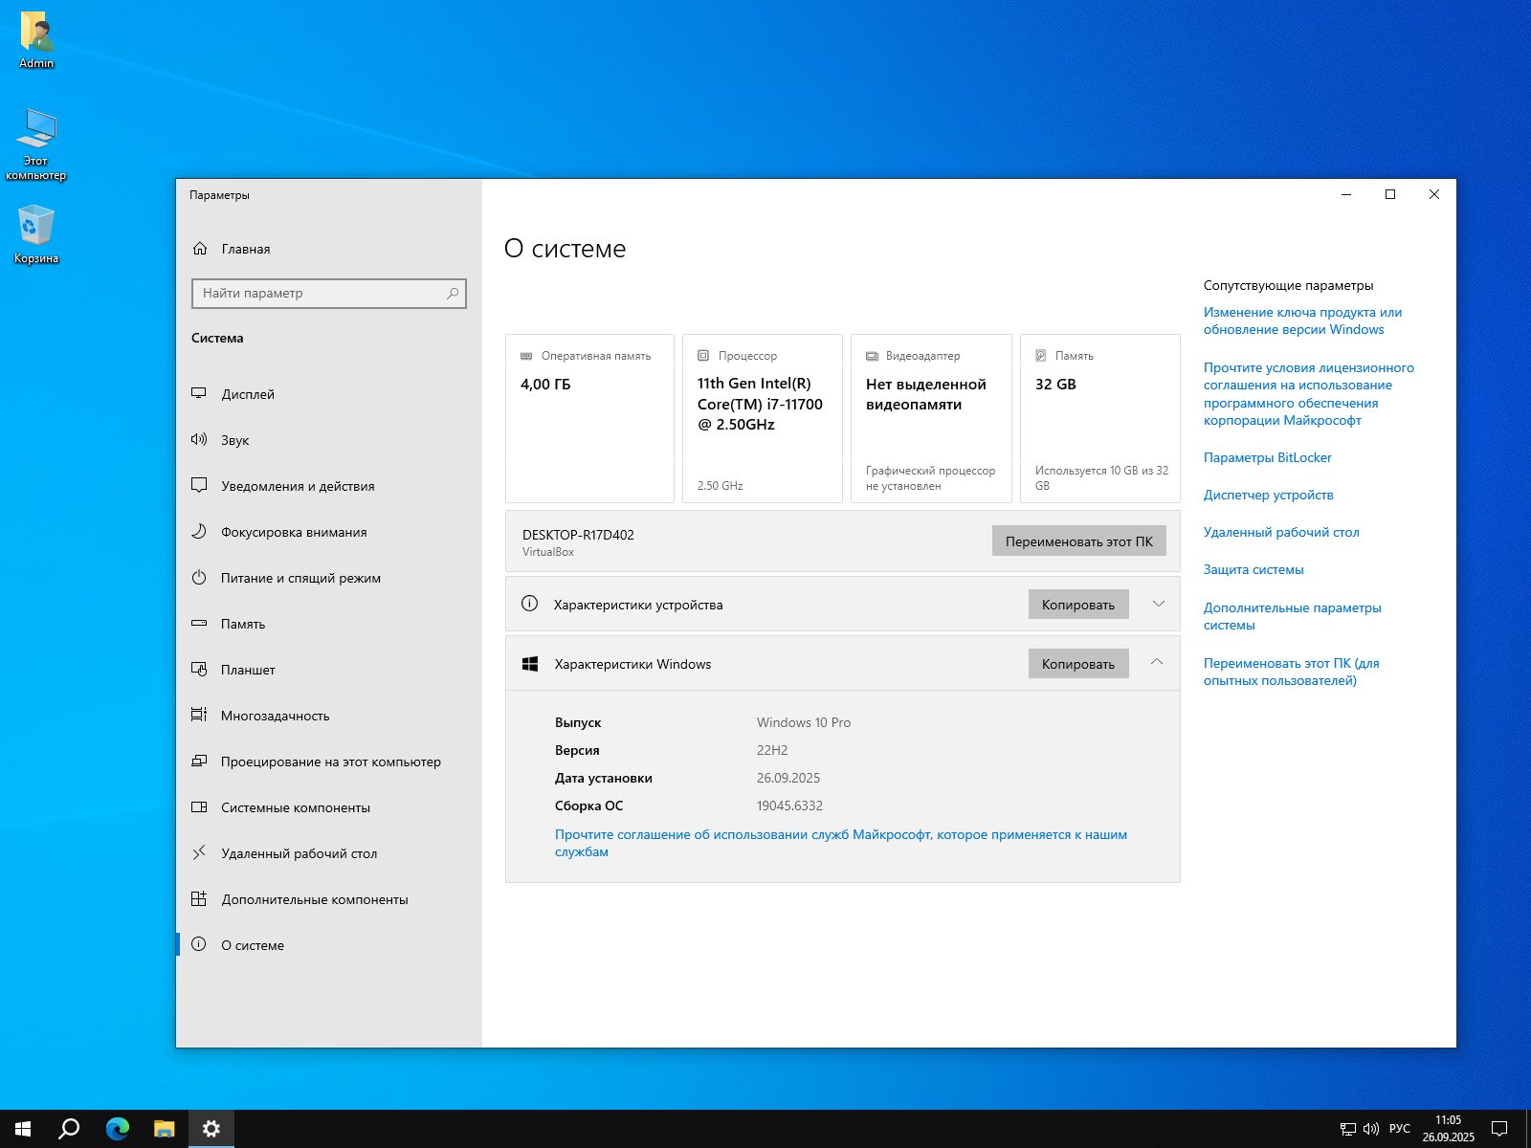Expand the Характеристики устройства section chevron
1531x1148 pixels.
coord(1158,604)
